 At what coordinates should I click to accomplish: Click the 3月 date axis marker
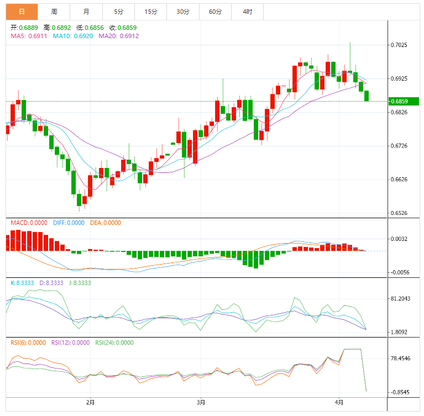click(201, 403)
